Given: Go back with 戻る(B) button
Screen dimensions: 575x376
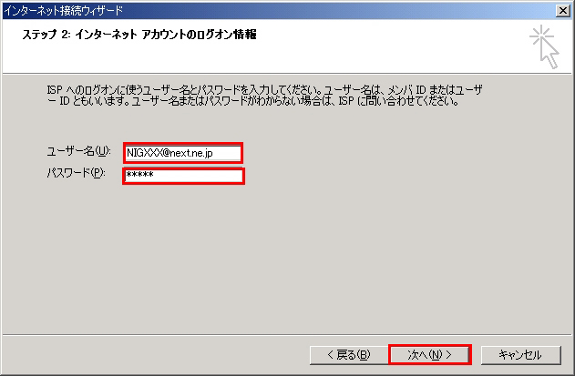Looking at the screenshot, I should pos(349,354).
